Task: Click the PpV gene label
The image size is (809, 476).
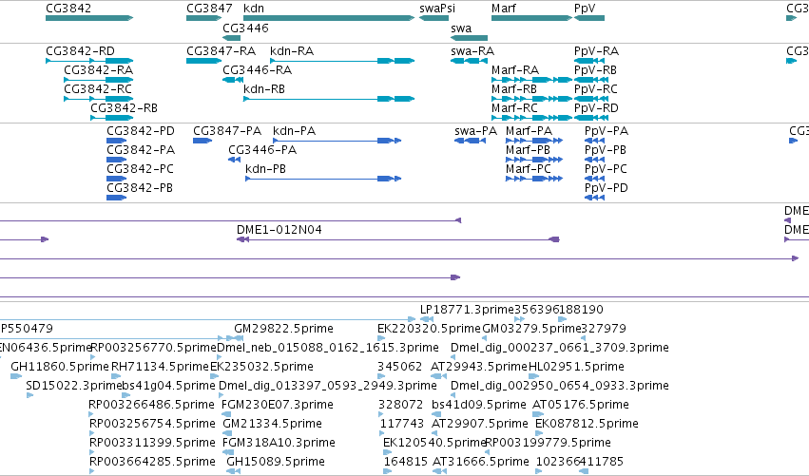Action: pyautogui.click(x=585, y=9)
